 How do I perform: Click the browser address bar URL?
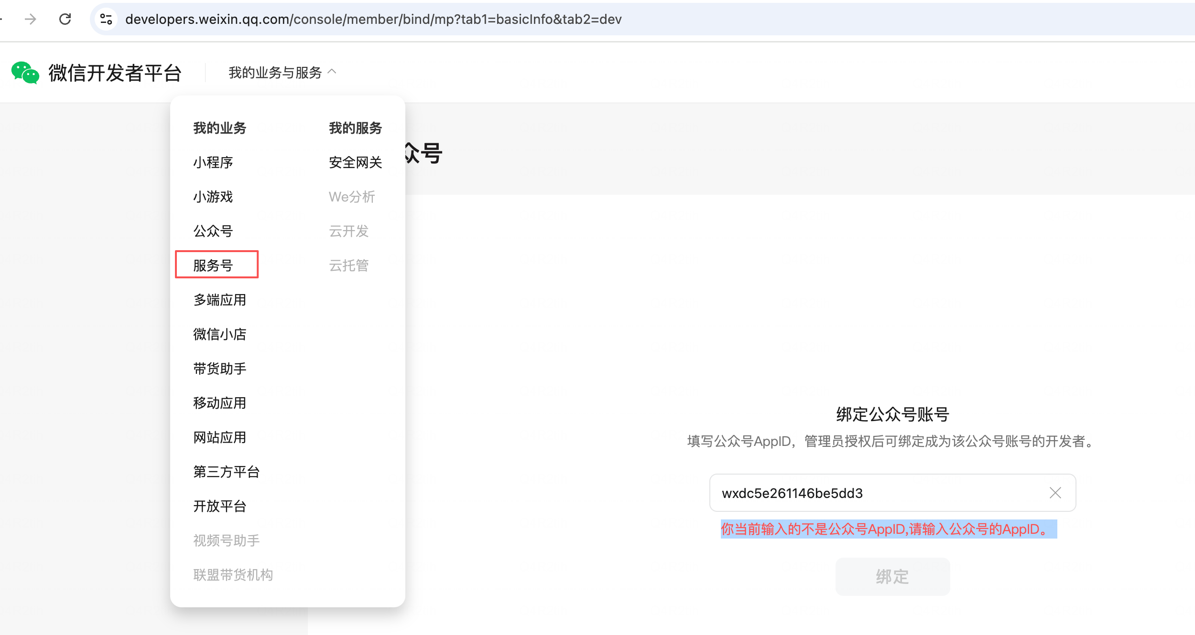[x=373, y=19]
